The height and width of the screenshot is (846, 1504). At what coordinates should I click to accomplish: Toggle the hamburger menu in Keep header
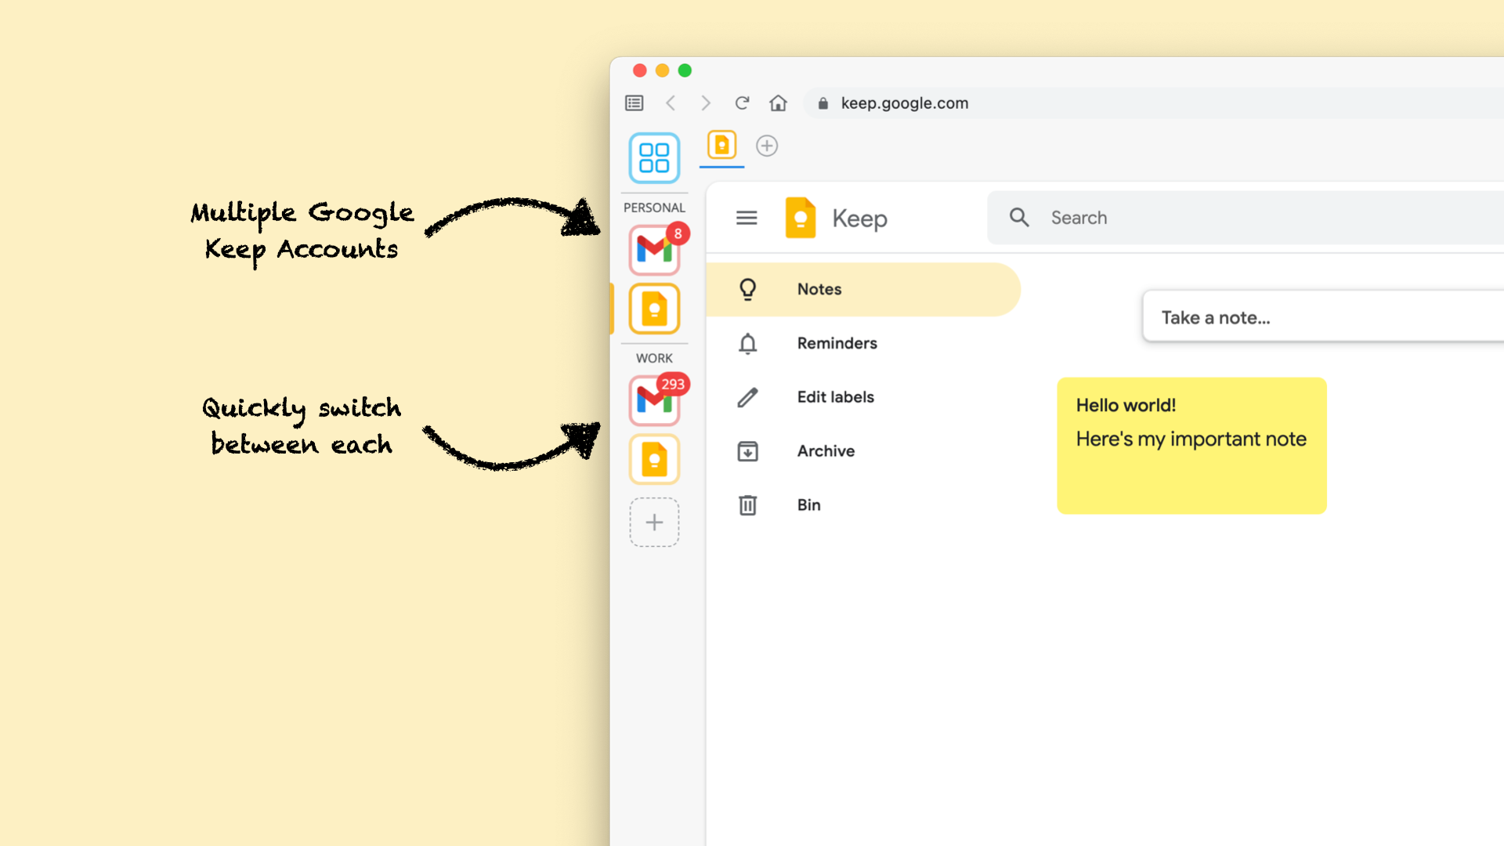point(747,218)
